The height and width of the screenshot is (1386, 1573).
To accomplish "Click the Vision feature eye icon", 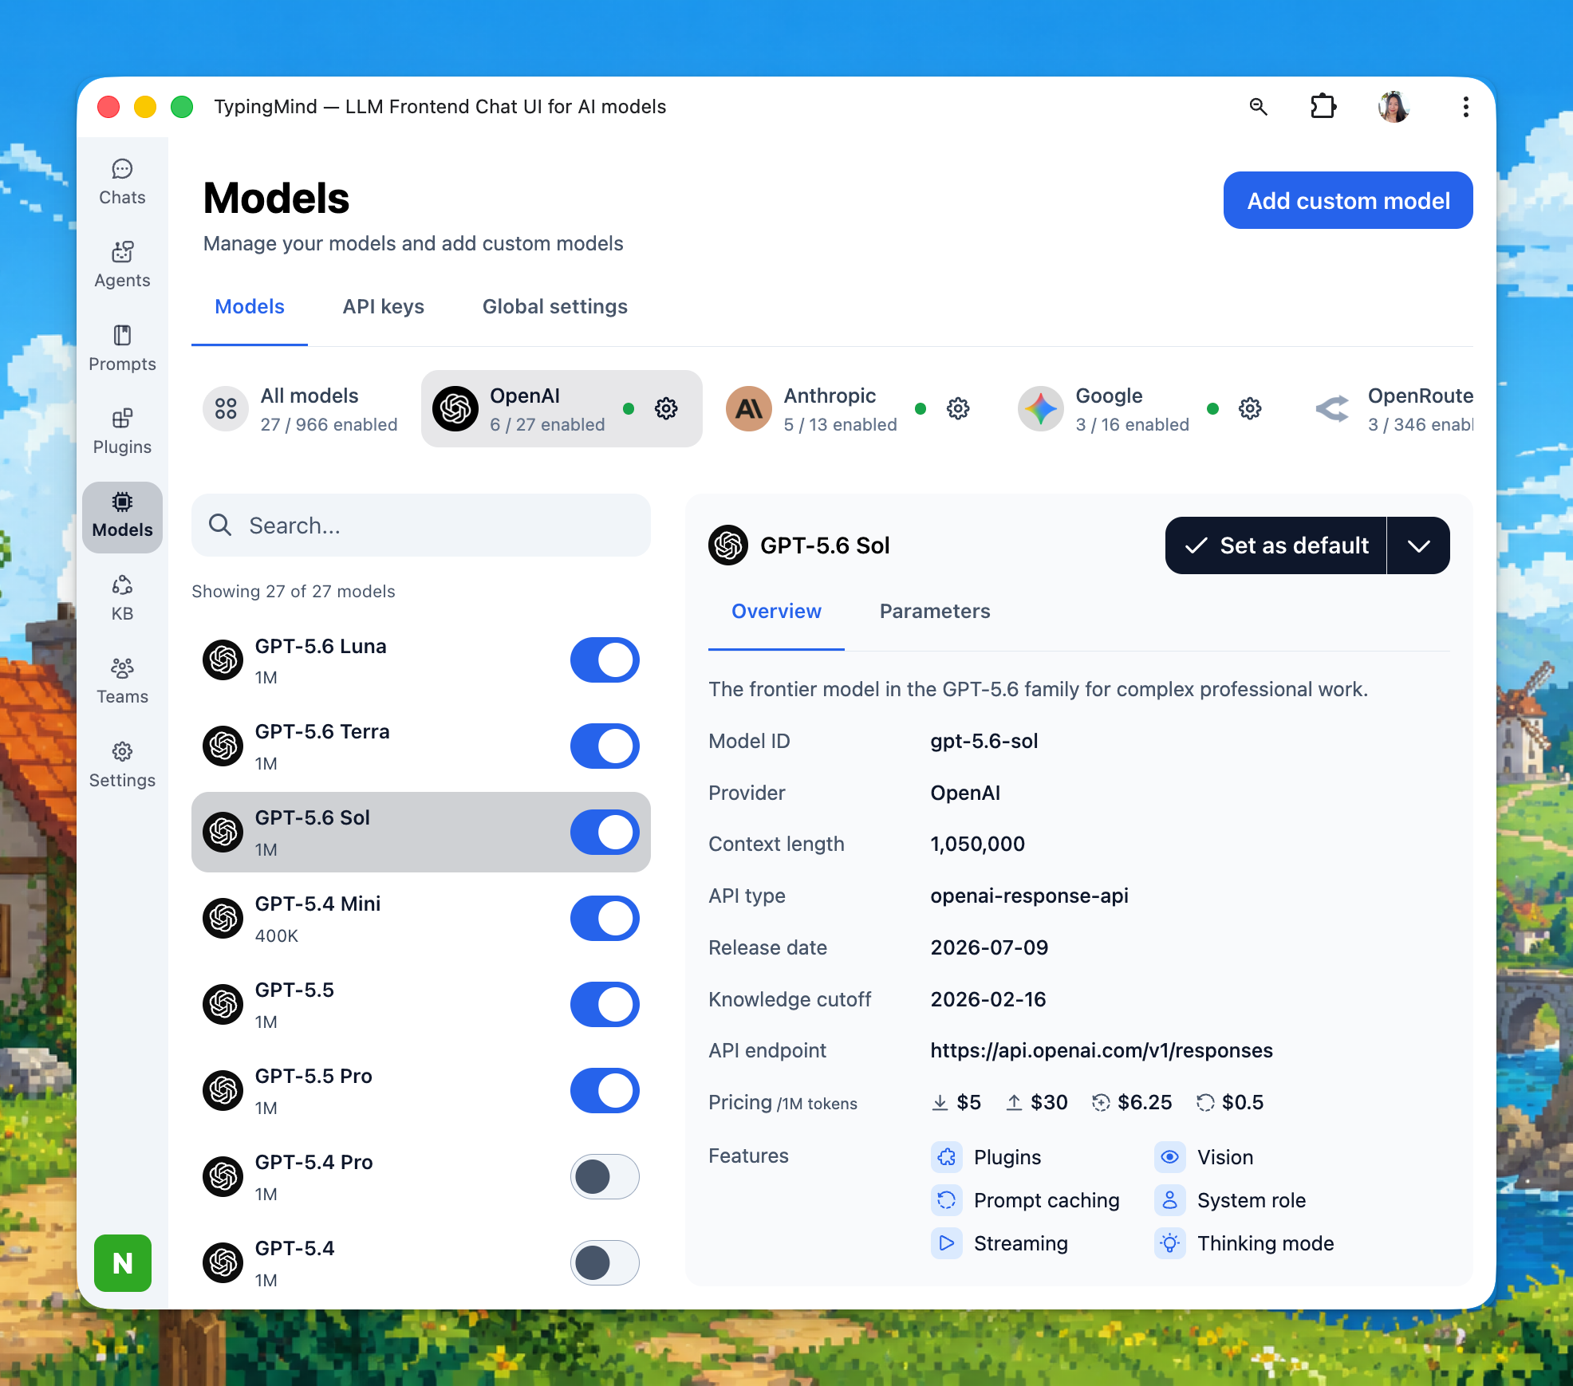I will (1170, 1157).
